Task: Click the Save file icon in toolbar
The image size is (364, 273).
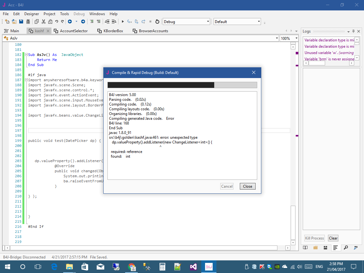Action: click(x=21, y=22)
